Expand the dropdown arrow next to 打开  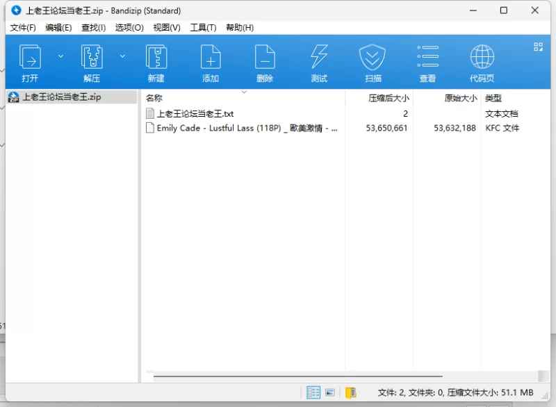tap(60, 56)
